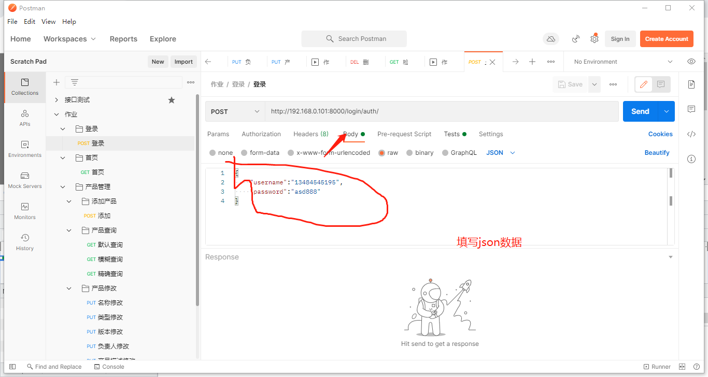The height and width of the screenshot is (377, 708).
Task: Switch to the Tests tab
Action: (455, 134)
